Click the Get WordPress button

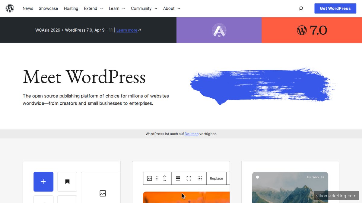point(335,8)
